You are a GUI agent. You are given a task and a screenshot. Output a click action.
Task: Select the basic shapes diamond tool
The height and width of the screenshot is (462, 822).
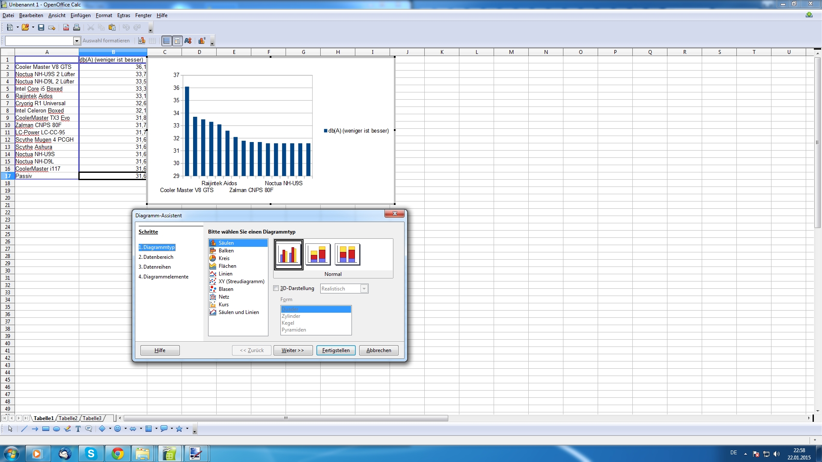102,429
